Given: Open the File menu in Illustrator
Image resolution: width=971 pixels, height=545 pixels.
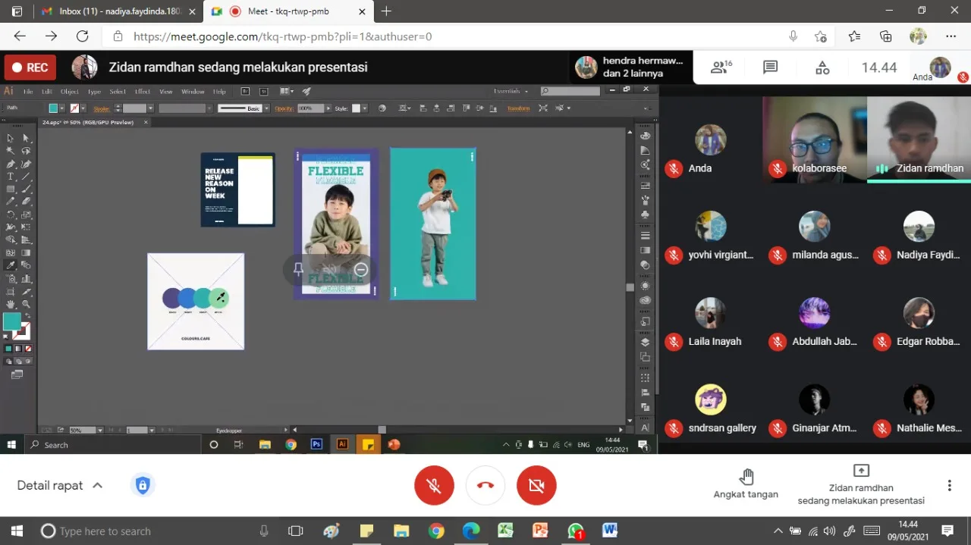Looking at the screenshot, I should tap(28, 92).
